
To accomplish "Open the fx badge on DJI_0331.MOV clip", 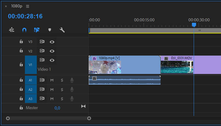I will (166, 59).
